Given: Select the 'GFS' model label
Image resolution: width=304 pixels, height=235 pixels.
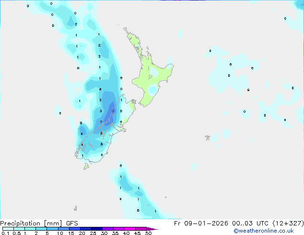Looking at the screenshot, I should (72, 223).
